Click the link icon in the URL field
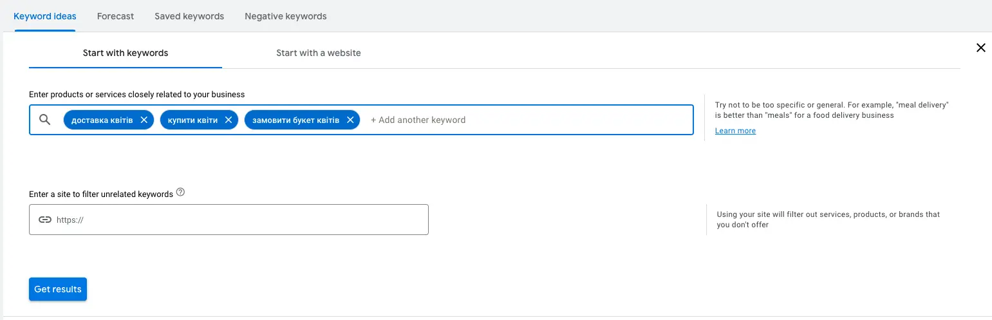Image resolution: width=992 pixels, height=320 pixels. (x=45, y=220)
